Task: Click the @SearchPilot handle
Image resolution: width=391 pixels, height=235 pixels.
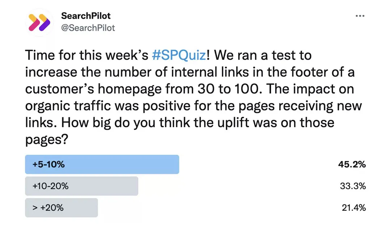Action: pos(88,27)
